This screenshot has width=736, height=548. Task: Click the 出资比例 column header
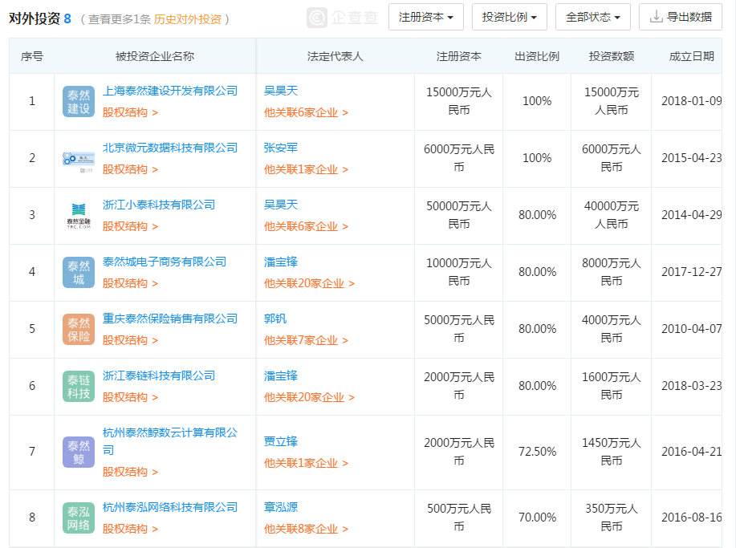[x=537, y=56]
